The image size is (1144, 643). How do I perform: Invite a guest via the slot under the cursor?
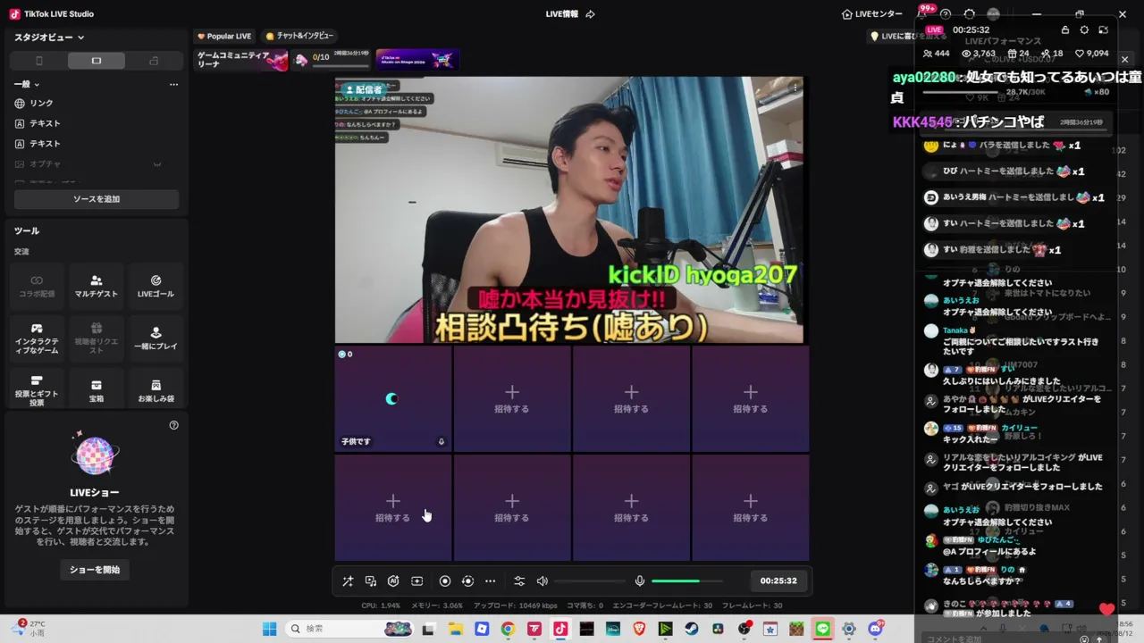pos(393,507)
